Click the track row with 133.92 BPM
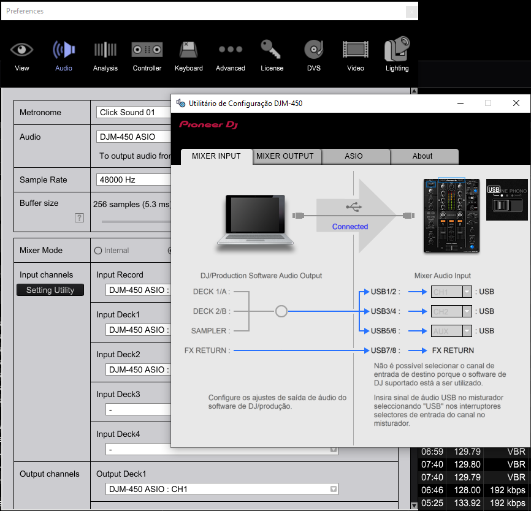This screenshot has width=531, height=511. click(x=473, y=503)
